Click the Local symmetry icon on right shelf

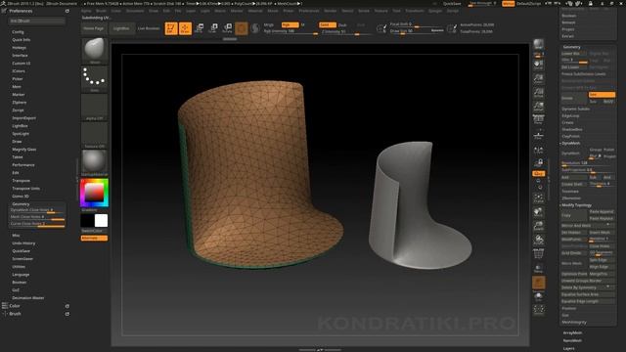(x=539, y=150)
